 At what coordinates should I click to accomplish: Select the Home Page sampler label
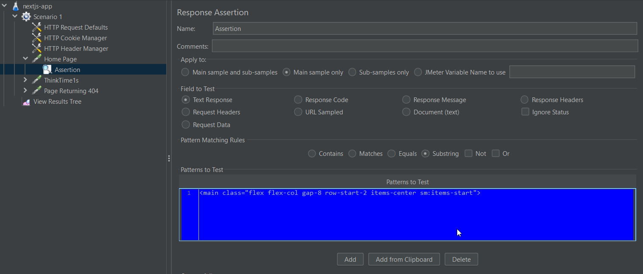60,59
